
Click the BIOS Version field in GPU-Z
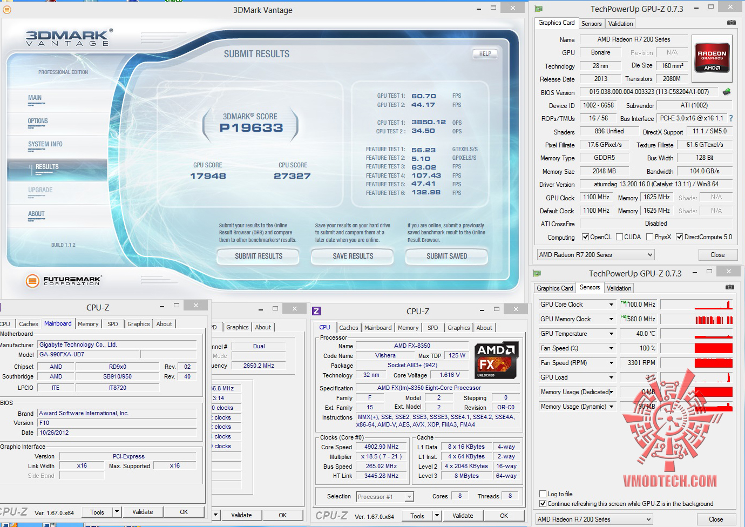click(649, 92)
